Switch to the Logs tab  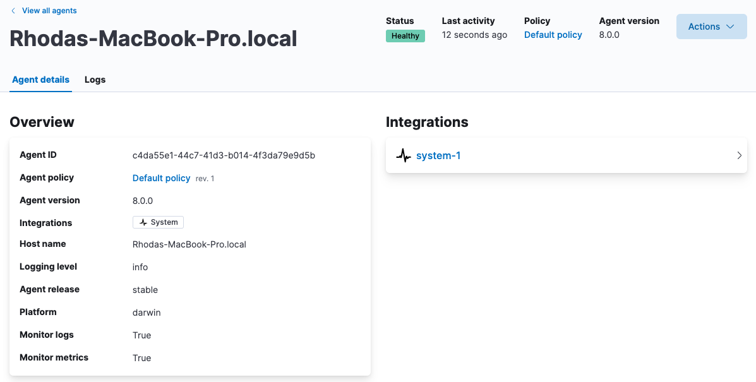[95, 80]
